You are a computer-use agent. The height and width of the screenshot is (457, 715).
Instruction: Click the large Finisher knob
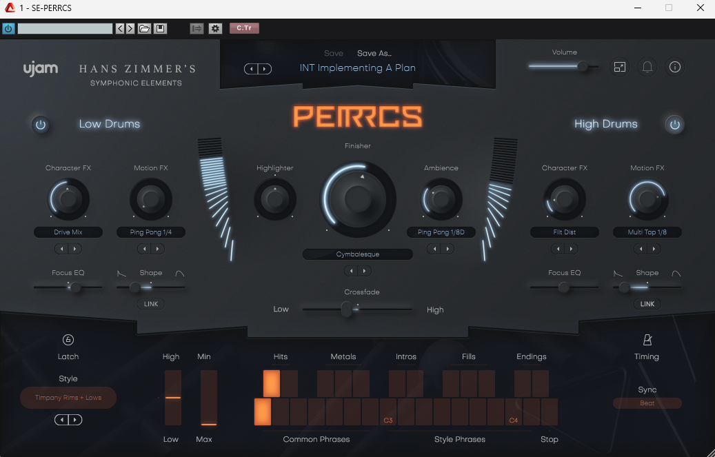(358, 199)
